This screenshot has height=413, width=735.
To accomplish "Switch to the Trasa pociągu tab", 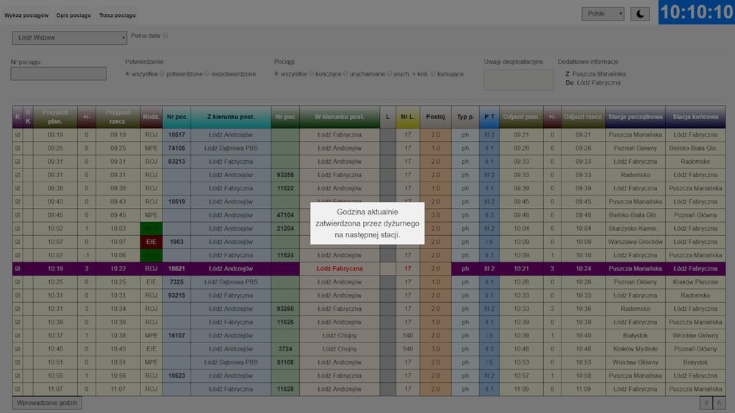I will point(117,15).
